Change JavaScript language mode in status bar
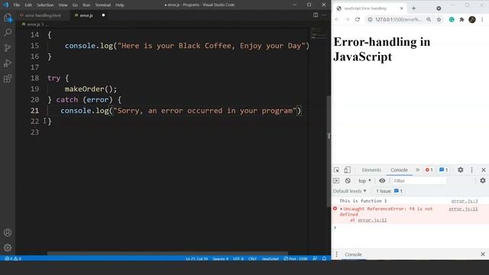Image resolution: width=489 pixels, height=275 pixels. [x=270, y=258]
